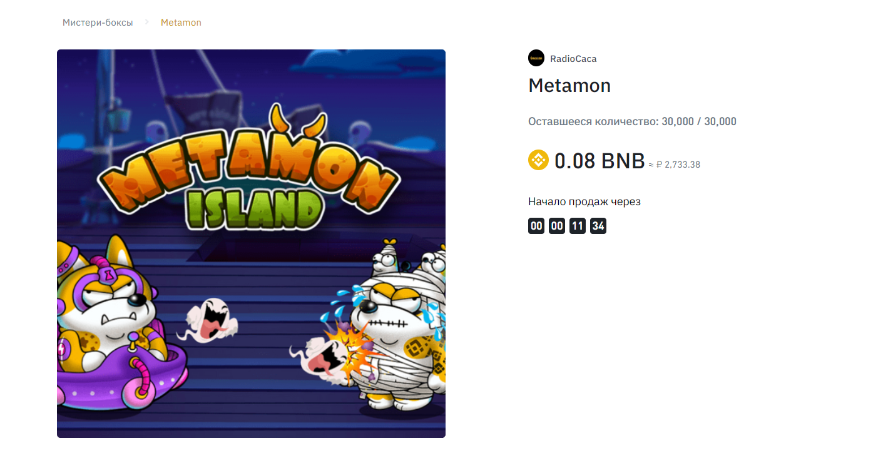Open the Мистери-боксы breadcrumb link

tap(98, 23)
